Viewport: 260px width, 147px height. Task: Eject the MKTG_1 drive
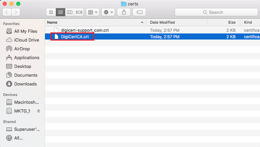click(39, 111)
